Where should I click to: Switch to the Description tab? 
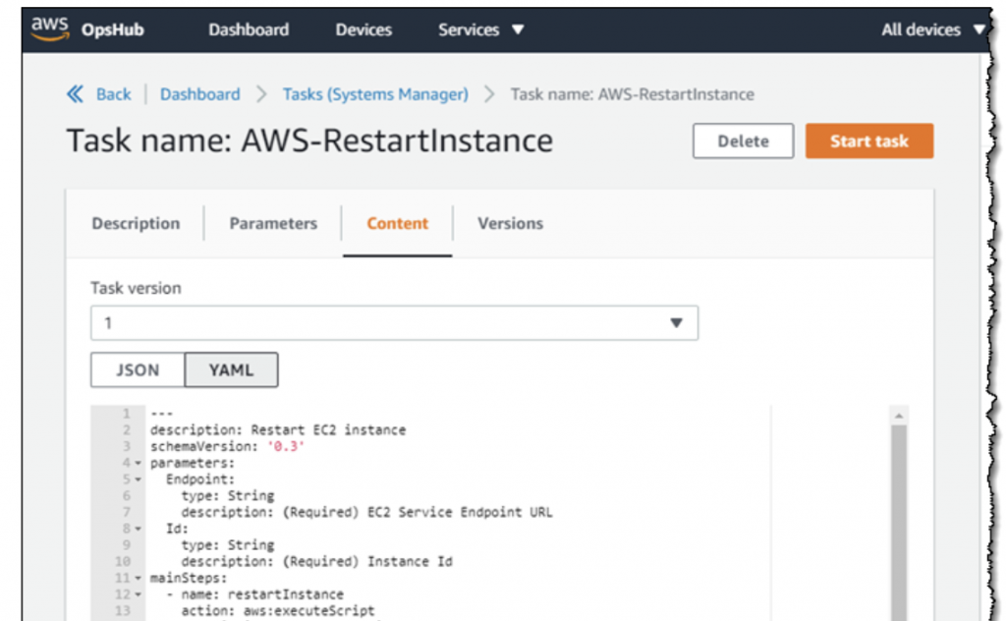136,223
